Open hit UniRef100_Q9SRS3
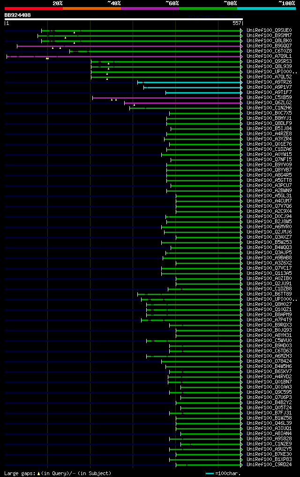This screenshot has height=477, width=300. pyautogui.click(x=269, y=62)
